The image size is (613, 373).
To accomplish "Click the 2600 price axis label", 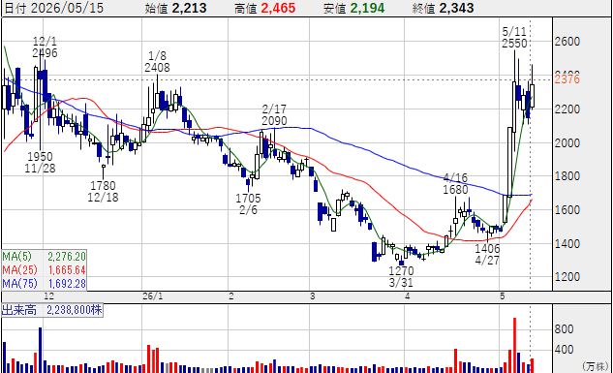I will 567,42.
